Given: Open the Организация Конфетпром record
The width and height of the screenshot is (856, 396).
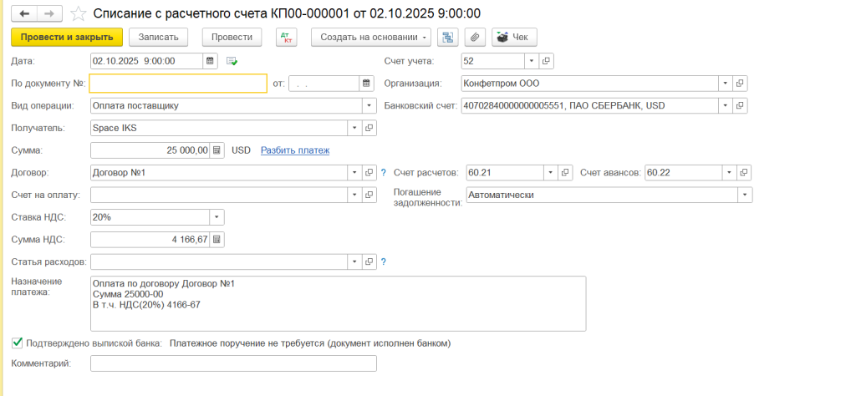Looking at the screenshot, I should click(x=741, y=84).
